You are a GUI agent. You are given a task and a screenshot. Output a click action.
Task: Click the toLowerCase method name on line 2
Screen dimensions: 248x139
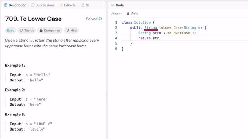tap(170, 27)
